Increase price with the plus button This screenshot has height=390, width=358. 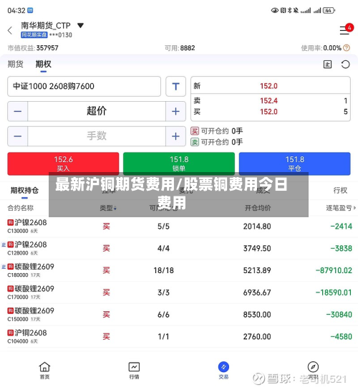pyautogui.click(x=175, y=111)
